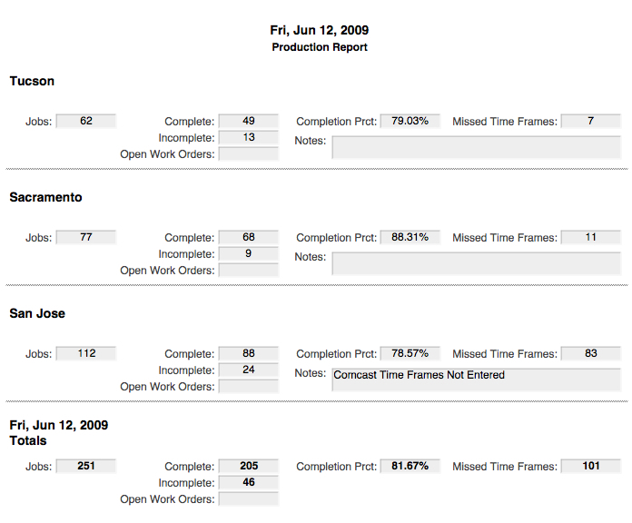Click the Tucson Notes text box

click(476, 148)
